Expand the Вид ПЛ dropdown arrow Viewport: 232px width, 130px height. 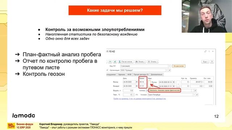click(x=169, y=66)
